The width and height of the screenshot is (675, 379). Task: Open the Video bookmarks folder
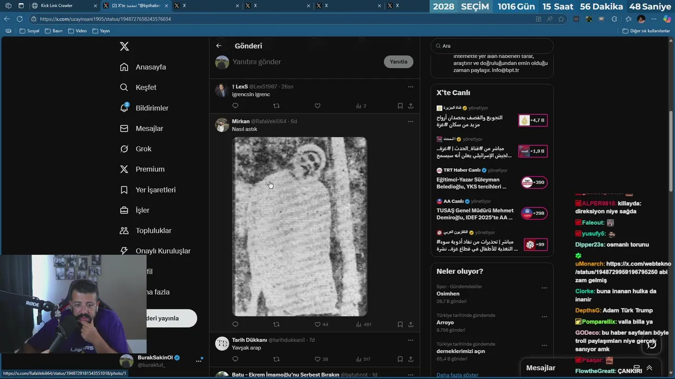coord(77,31)
